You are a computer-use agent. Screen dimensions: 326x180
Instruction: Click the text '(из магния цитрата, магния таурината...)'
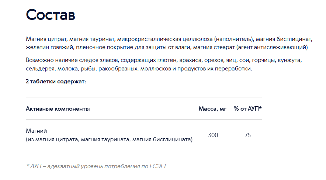(x=109, y=139)
